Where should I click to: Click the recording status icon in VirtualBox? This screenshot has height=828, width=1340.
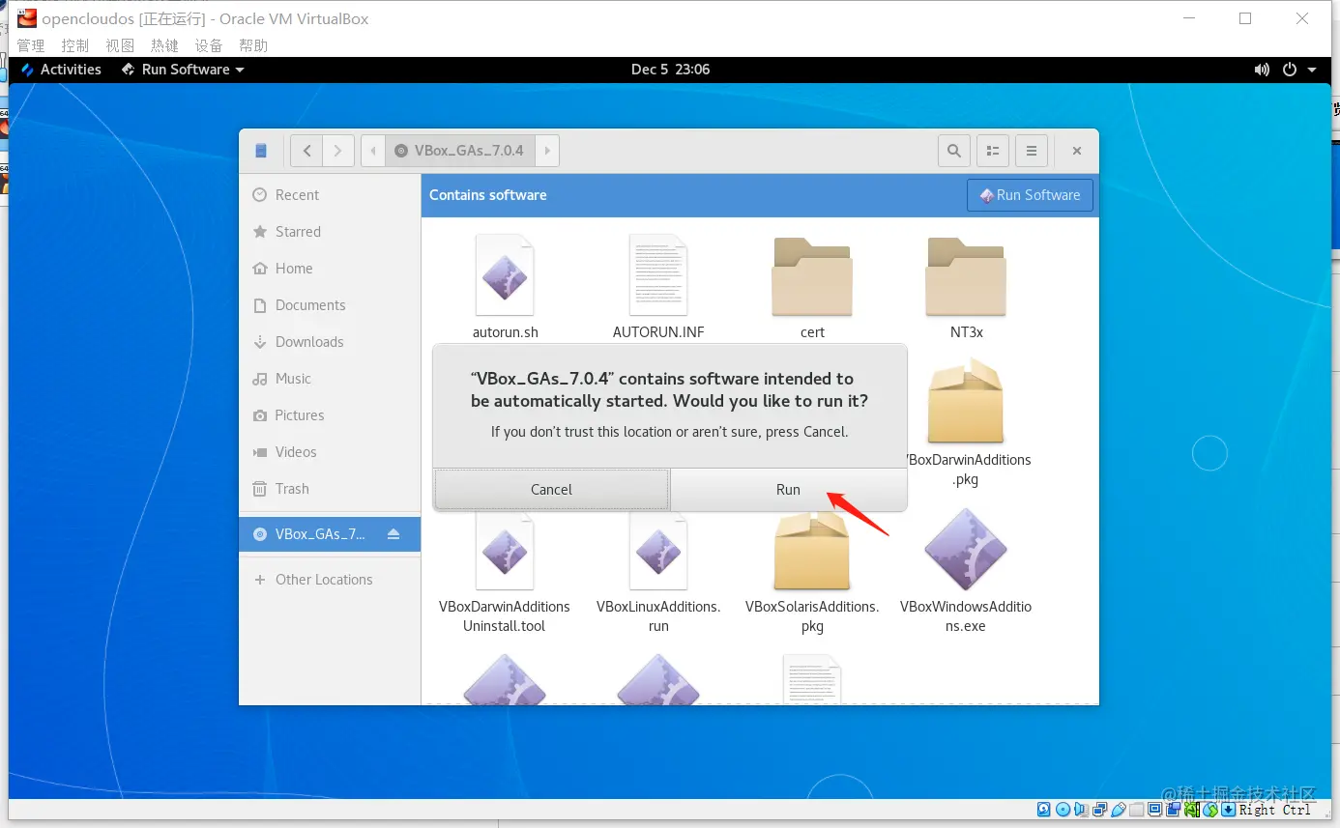pos(1174,810)
